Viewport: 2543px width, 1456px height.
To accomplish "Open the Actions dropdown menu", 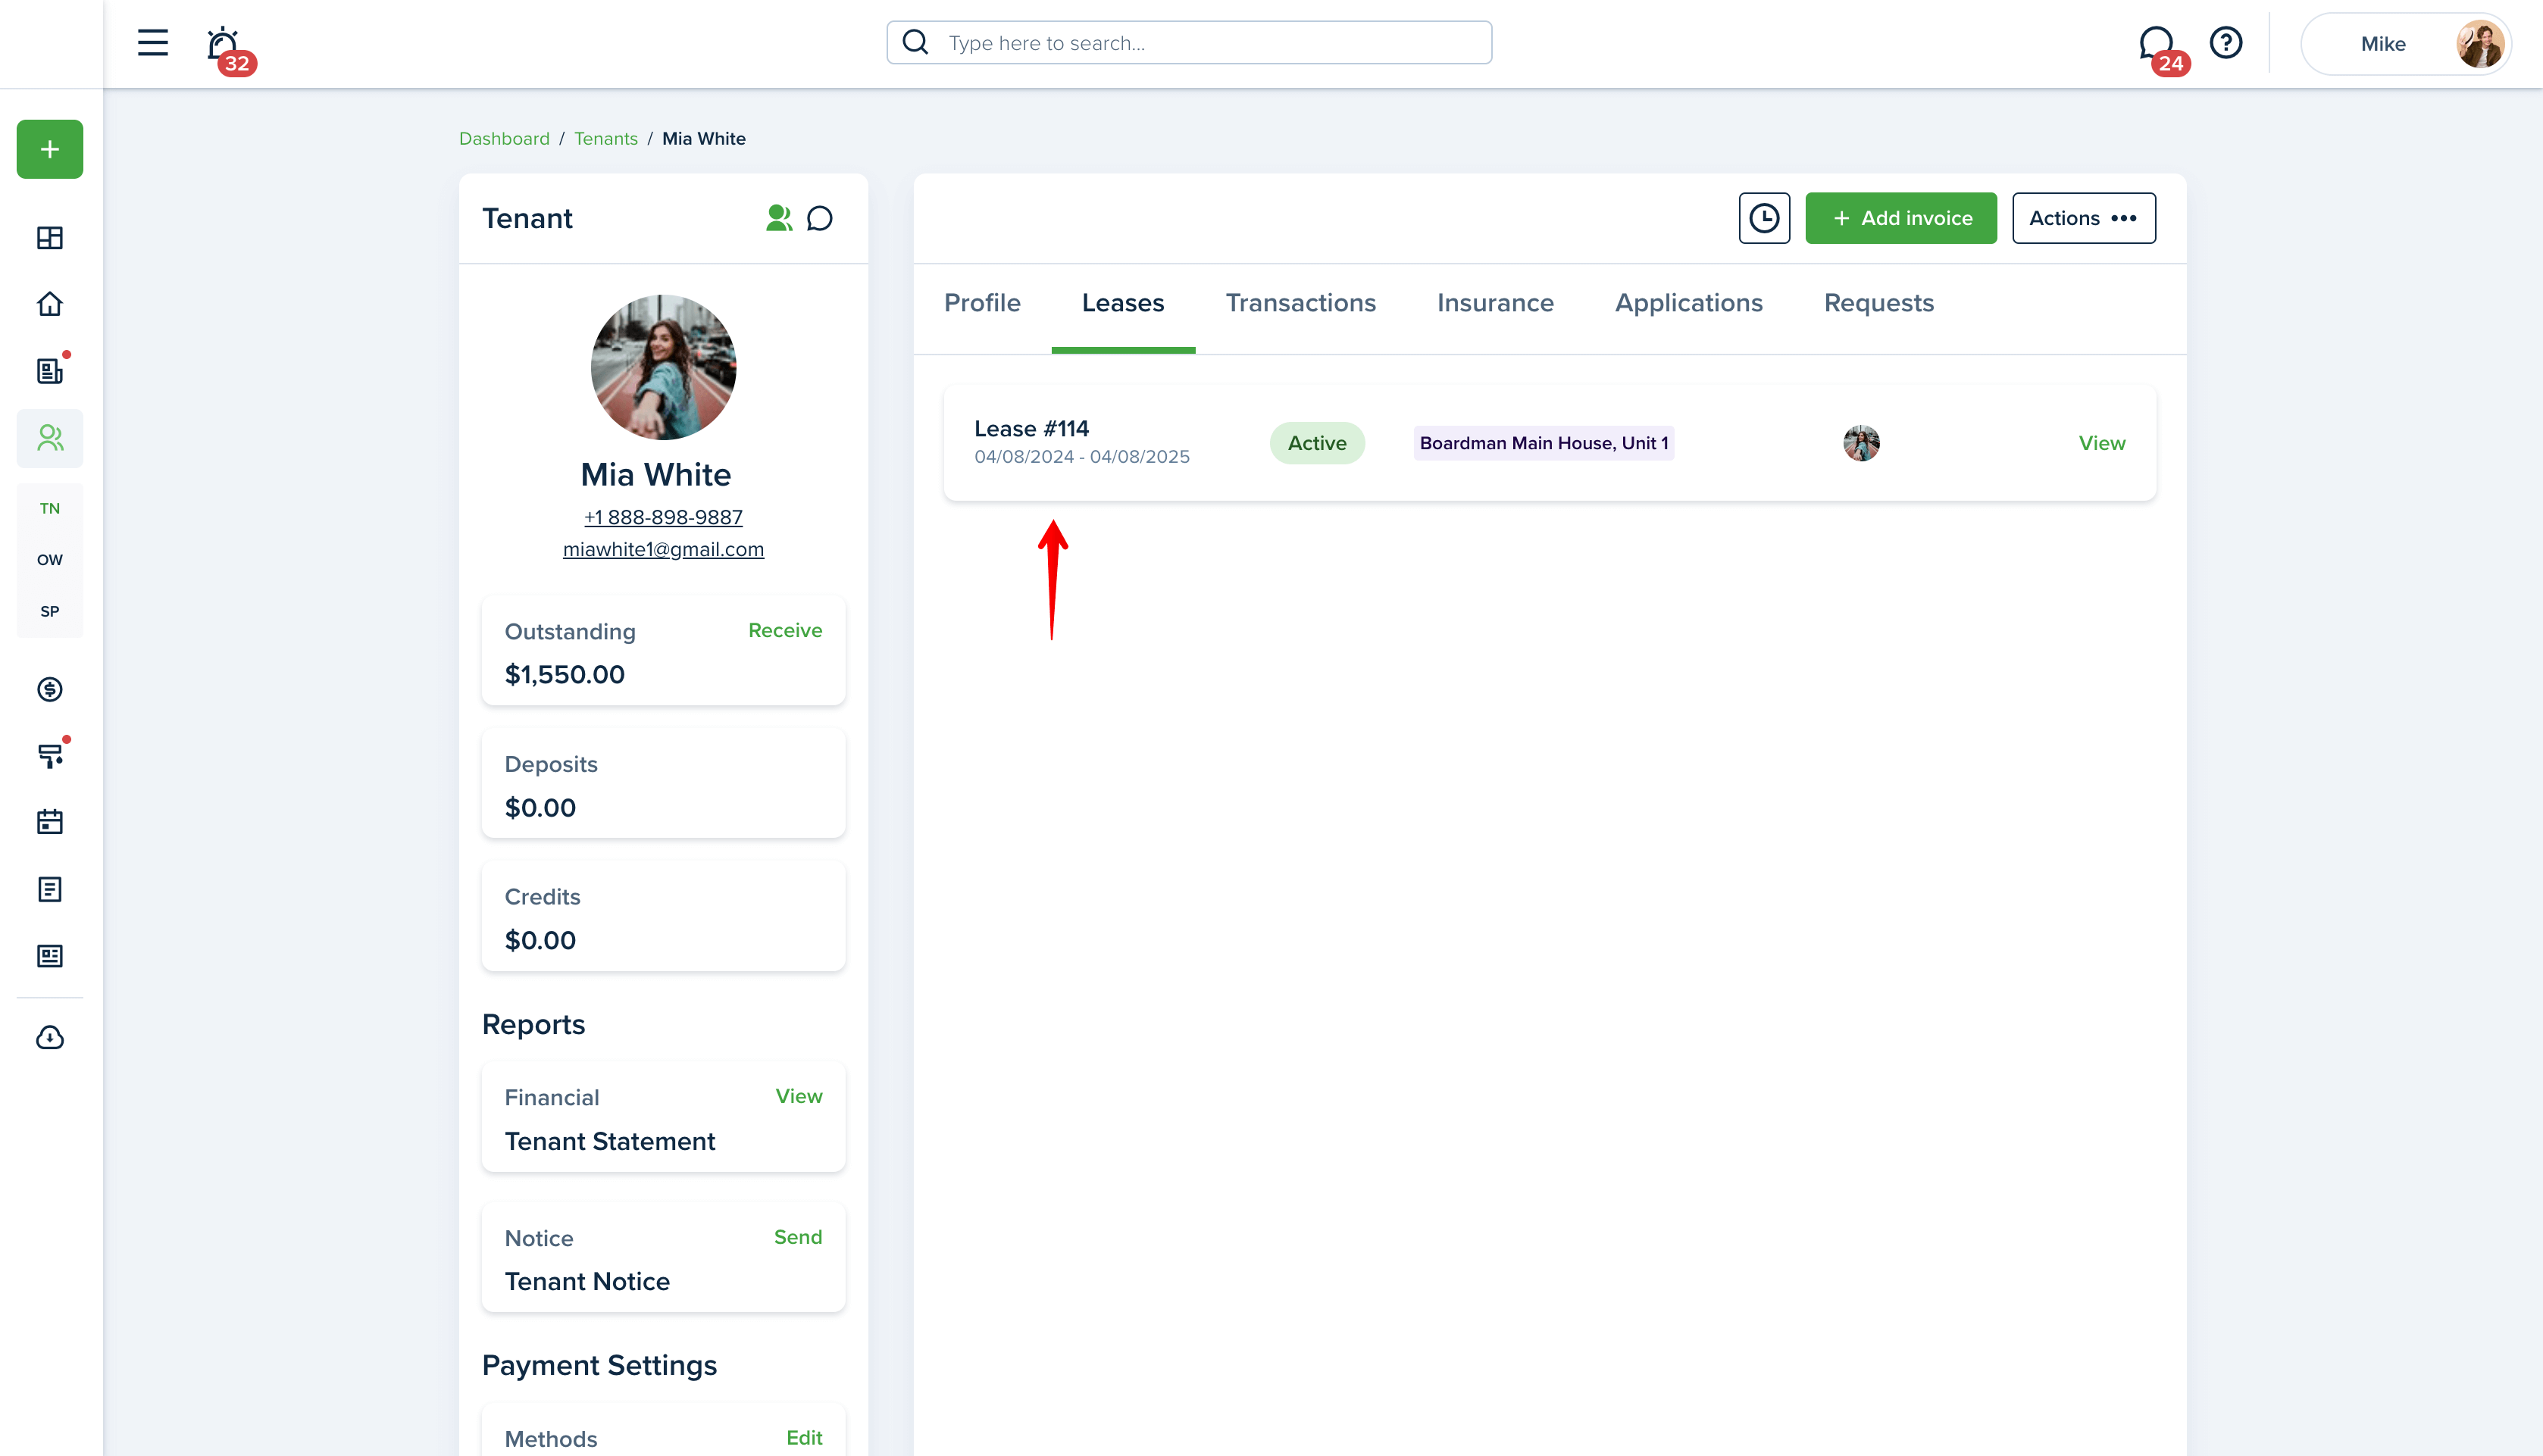I will pyautogui.click(x=2084, y=218).
